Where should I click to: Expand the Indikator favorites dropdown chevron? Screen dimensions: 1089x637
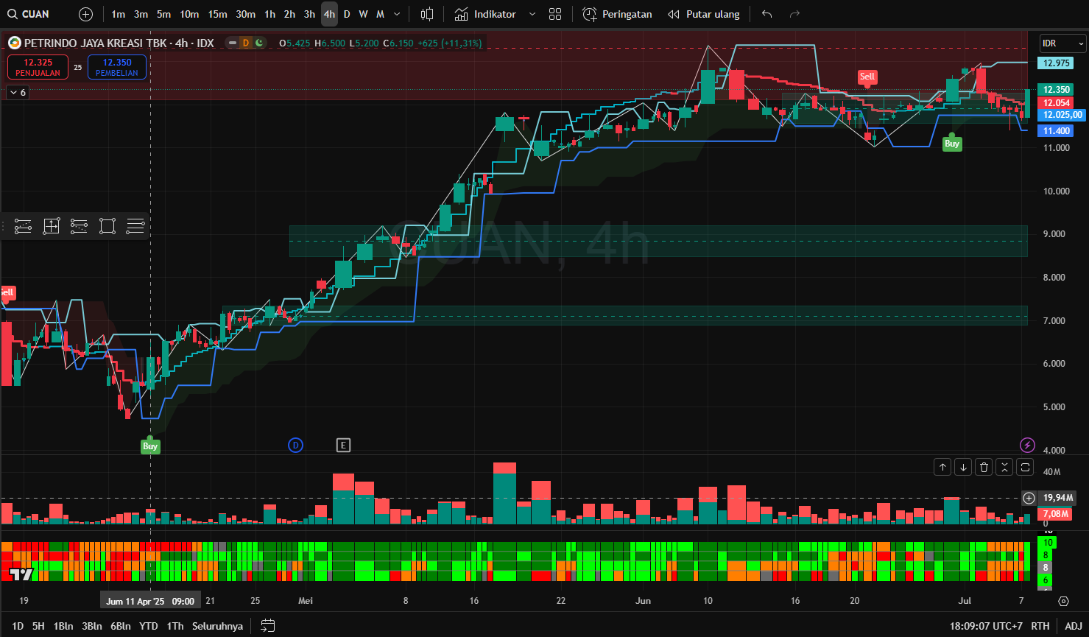point(532,14)
